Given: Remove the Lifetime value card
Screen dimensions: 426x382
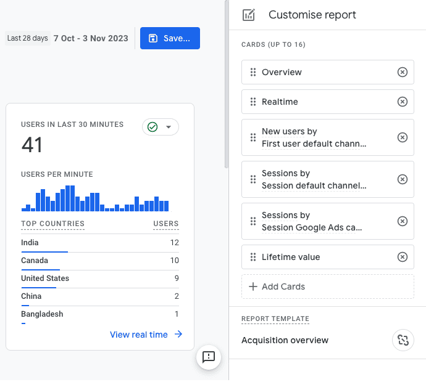Looking at the screenshot, I should [x=403, y=257].
